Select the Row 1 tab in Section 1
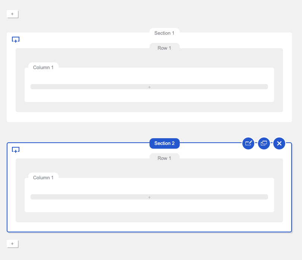302x260 pixels. coord(164,48)
